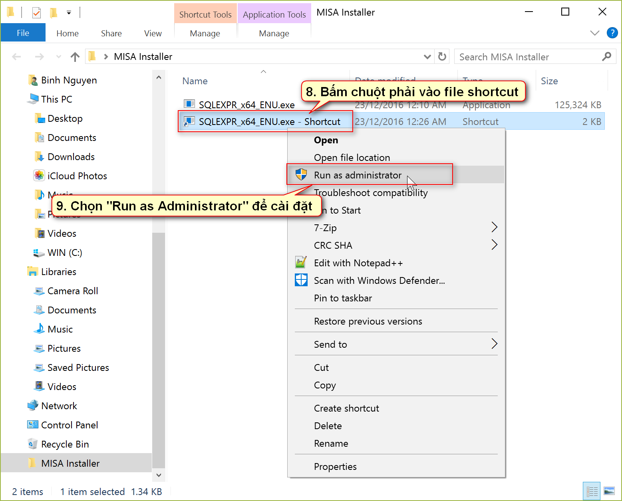Open the File menu tab

[x=23, y=33]
